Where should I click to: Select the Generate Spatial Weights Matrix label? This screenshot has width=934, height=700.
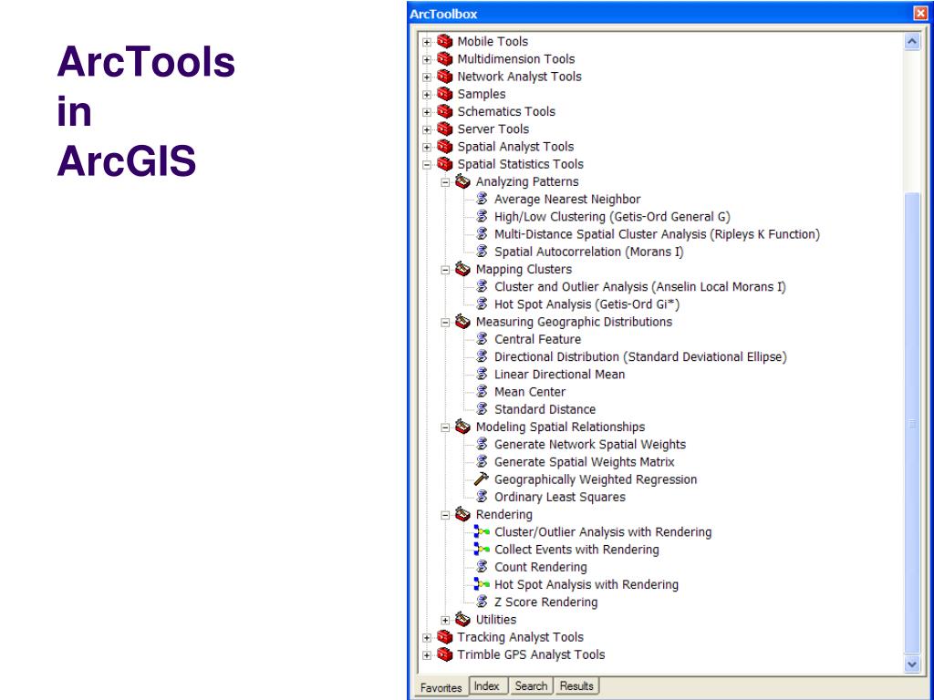pyautogui.click(x=585, y=461)
